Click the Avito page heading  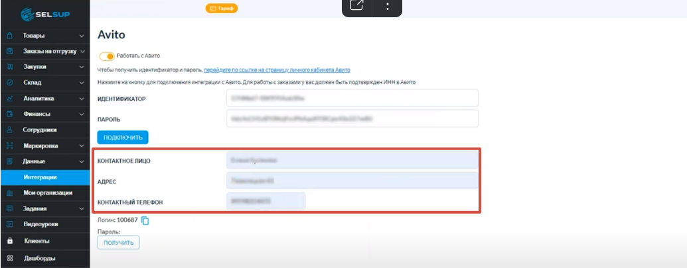(112, 34)
